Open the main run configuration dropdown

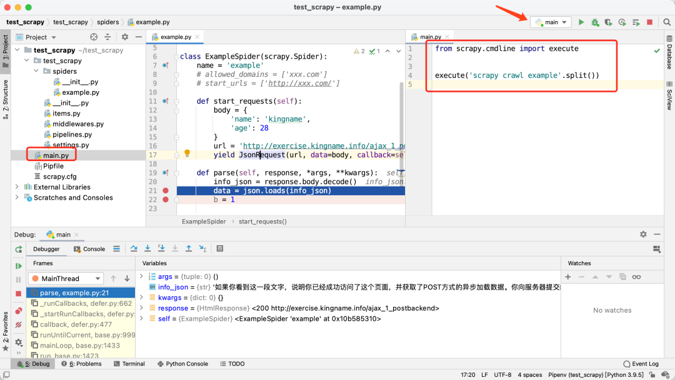(551, 22)
